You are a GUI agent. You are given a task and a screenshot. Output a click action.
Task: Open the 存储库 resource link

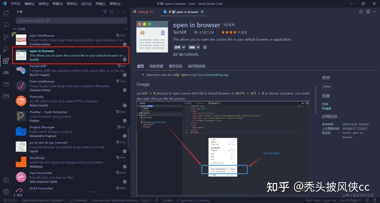[327, 109]
